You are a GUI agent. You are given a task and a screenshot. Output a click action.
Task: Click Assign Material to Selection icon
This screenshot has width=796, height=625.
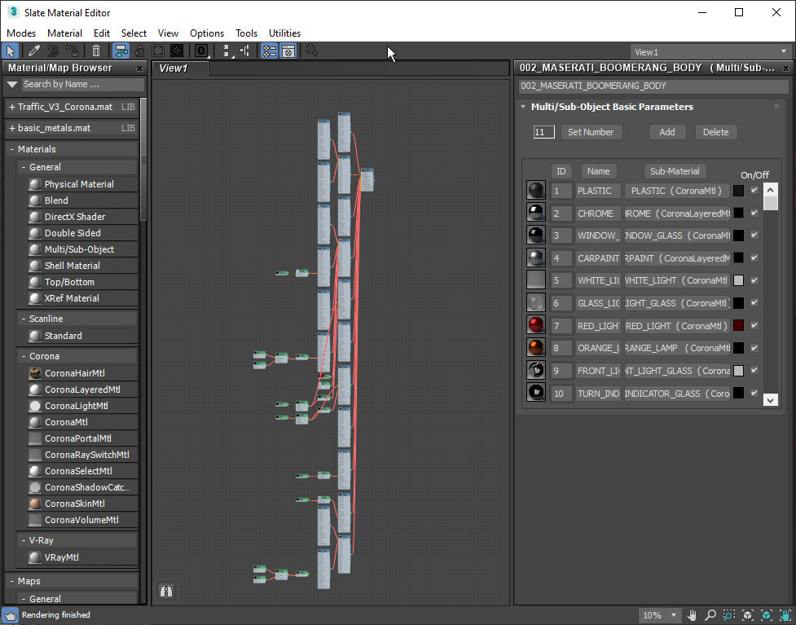click(x=72, y=51)
